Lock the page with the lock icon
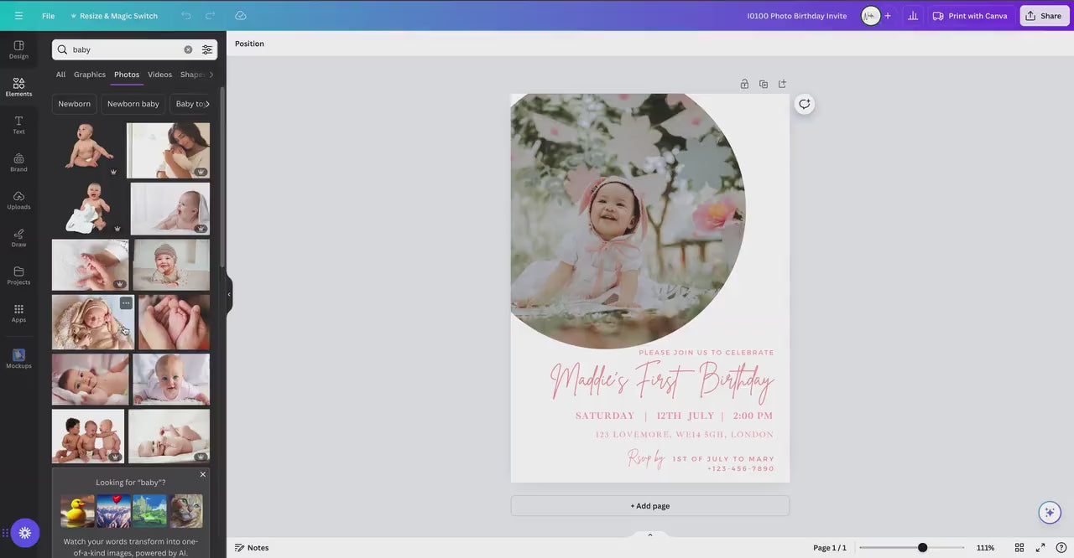Image resolution: width=1074 pixels, height=558 pixels. [x=744, y=84]
